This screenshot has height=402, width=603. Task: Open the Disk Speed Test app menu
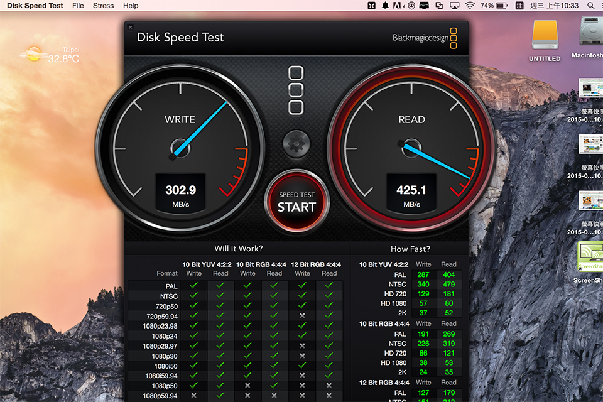(35, 6)
